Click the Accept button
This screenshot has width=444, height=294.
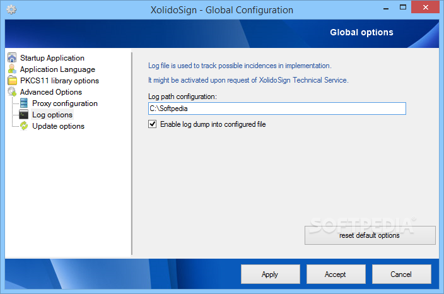pos(336,274)
